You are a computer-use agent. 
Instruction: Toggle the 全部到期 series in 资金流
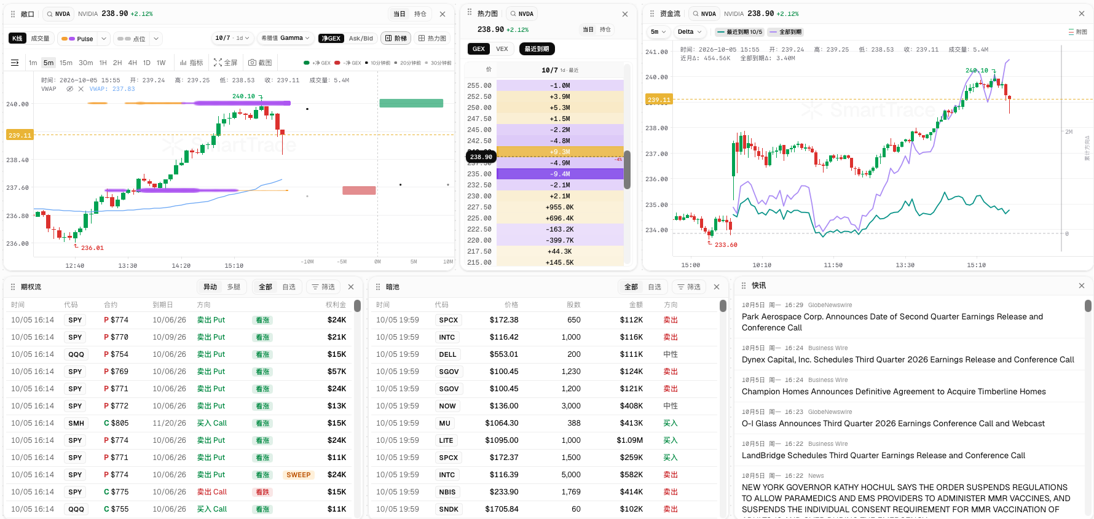coord(785,32)
